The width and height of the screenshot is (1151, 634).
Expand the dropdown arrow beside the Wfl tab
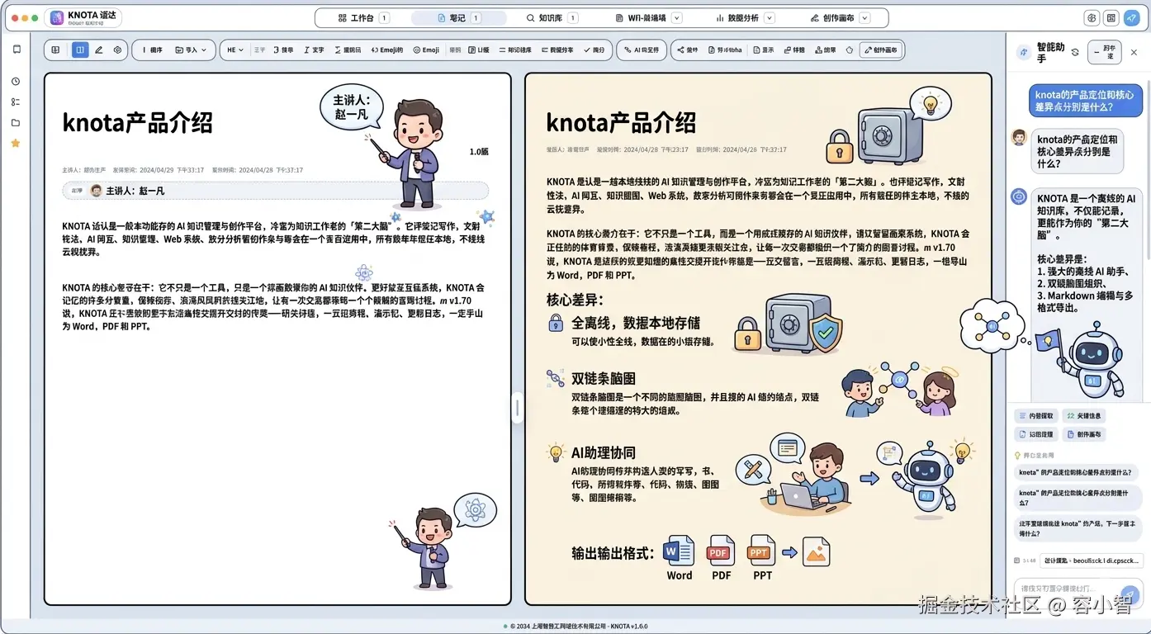pos(677,17)
